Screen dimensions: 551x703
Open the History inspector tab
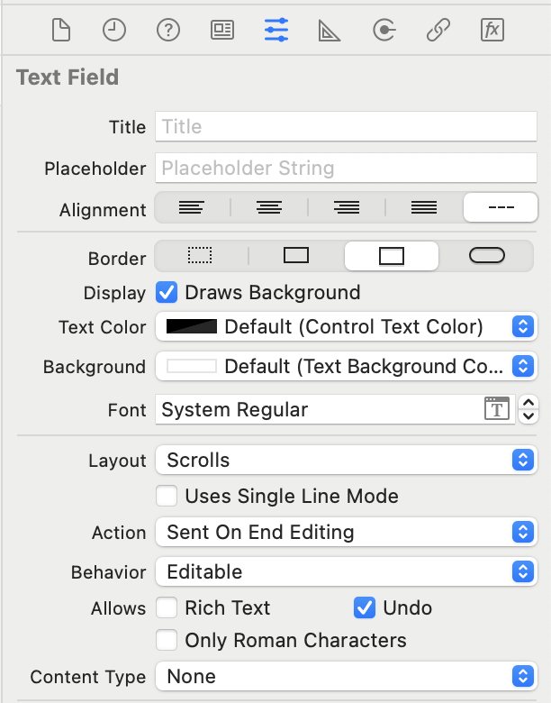114,31
